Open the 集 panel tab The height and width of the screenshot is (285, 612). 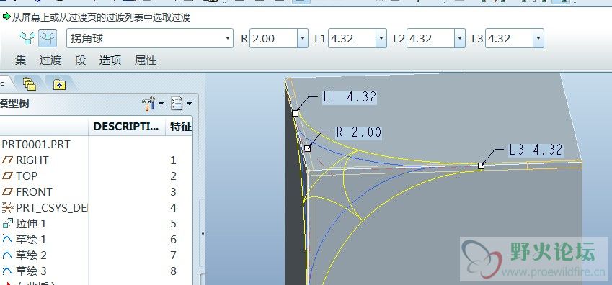click(20, 60)
